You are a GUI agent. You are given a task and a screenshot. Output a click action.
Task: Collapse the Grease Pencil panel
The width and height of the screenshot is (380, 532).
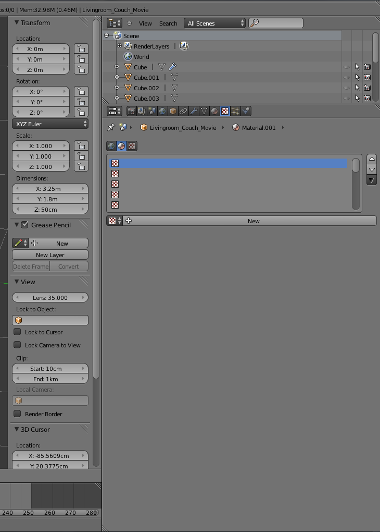tap(17, 225)
